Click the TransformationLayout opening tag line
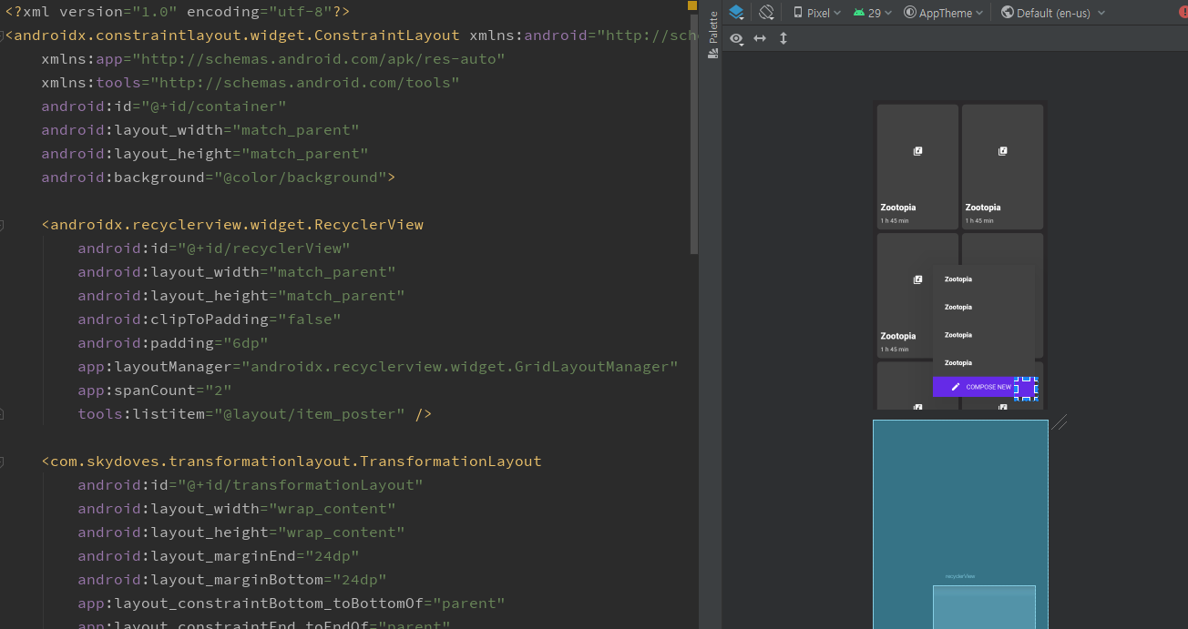The width and height of the screenshot is (1188, 629). (x=292, y=462)
